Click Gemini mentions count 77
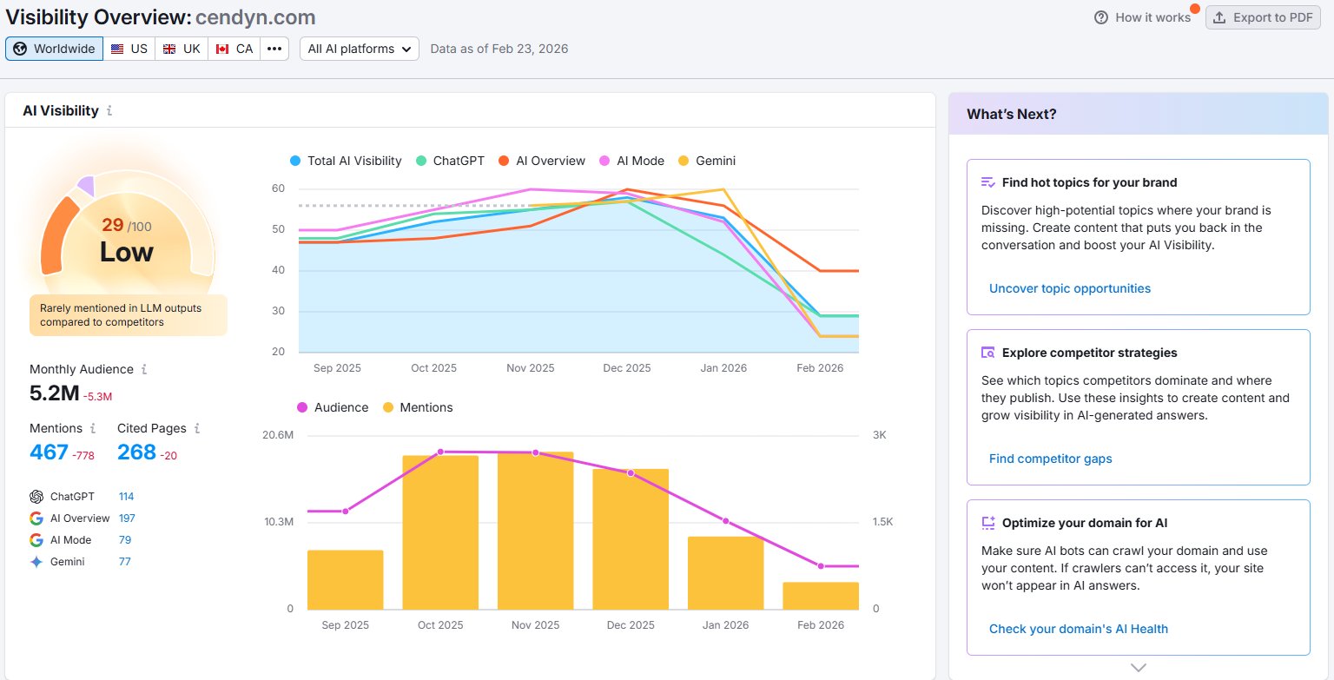The height and width of the screenshot is (680, 1334). pyautogui.click(x=124, y=562)
